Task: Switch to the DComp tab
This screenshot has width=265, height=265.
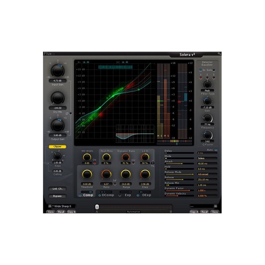Action: pos(108,195)
